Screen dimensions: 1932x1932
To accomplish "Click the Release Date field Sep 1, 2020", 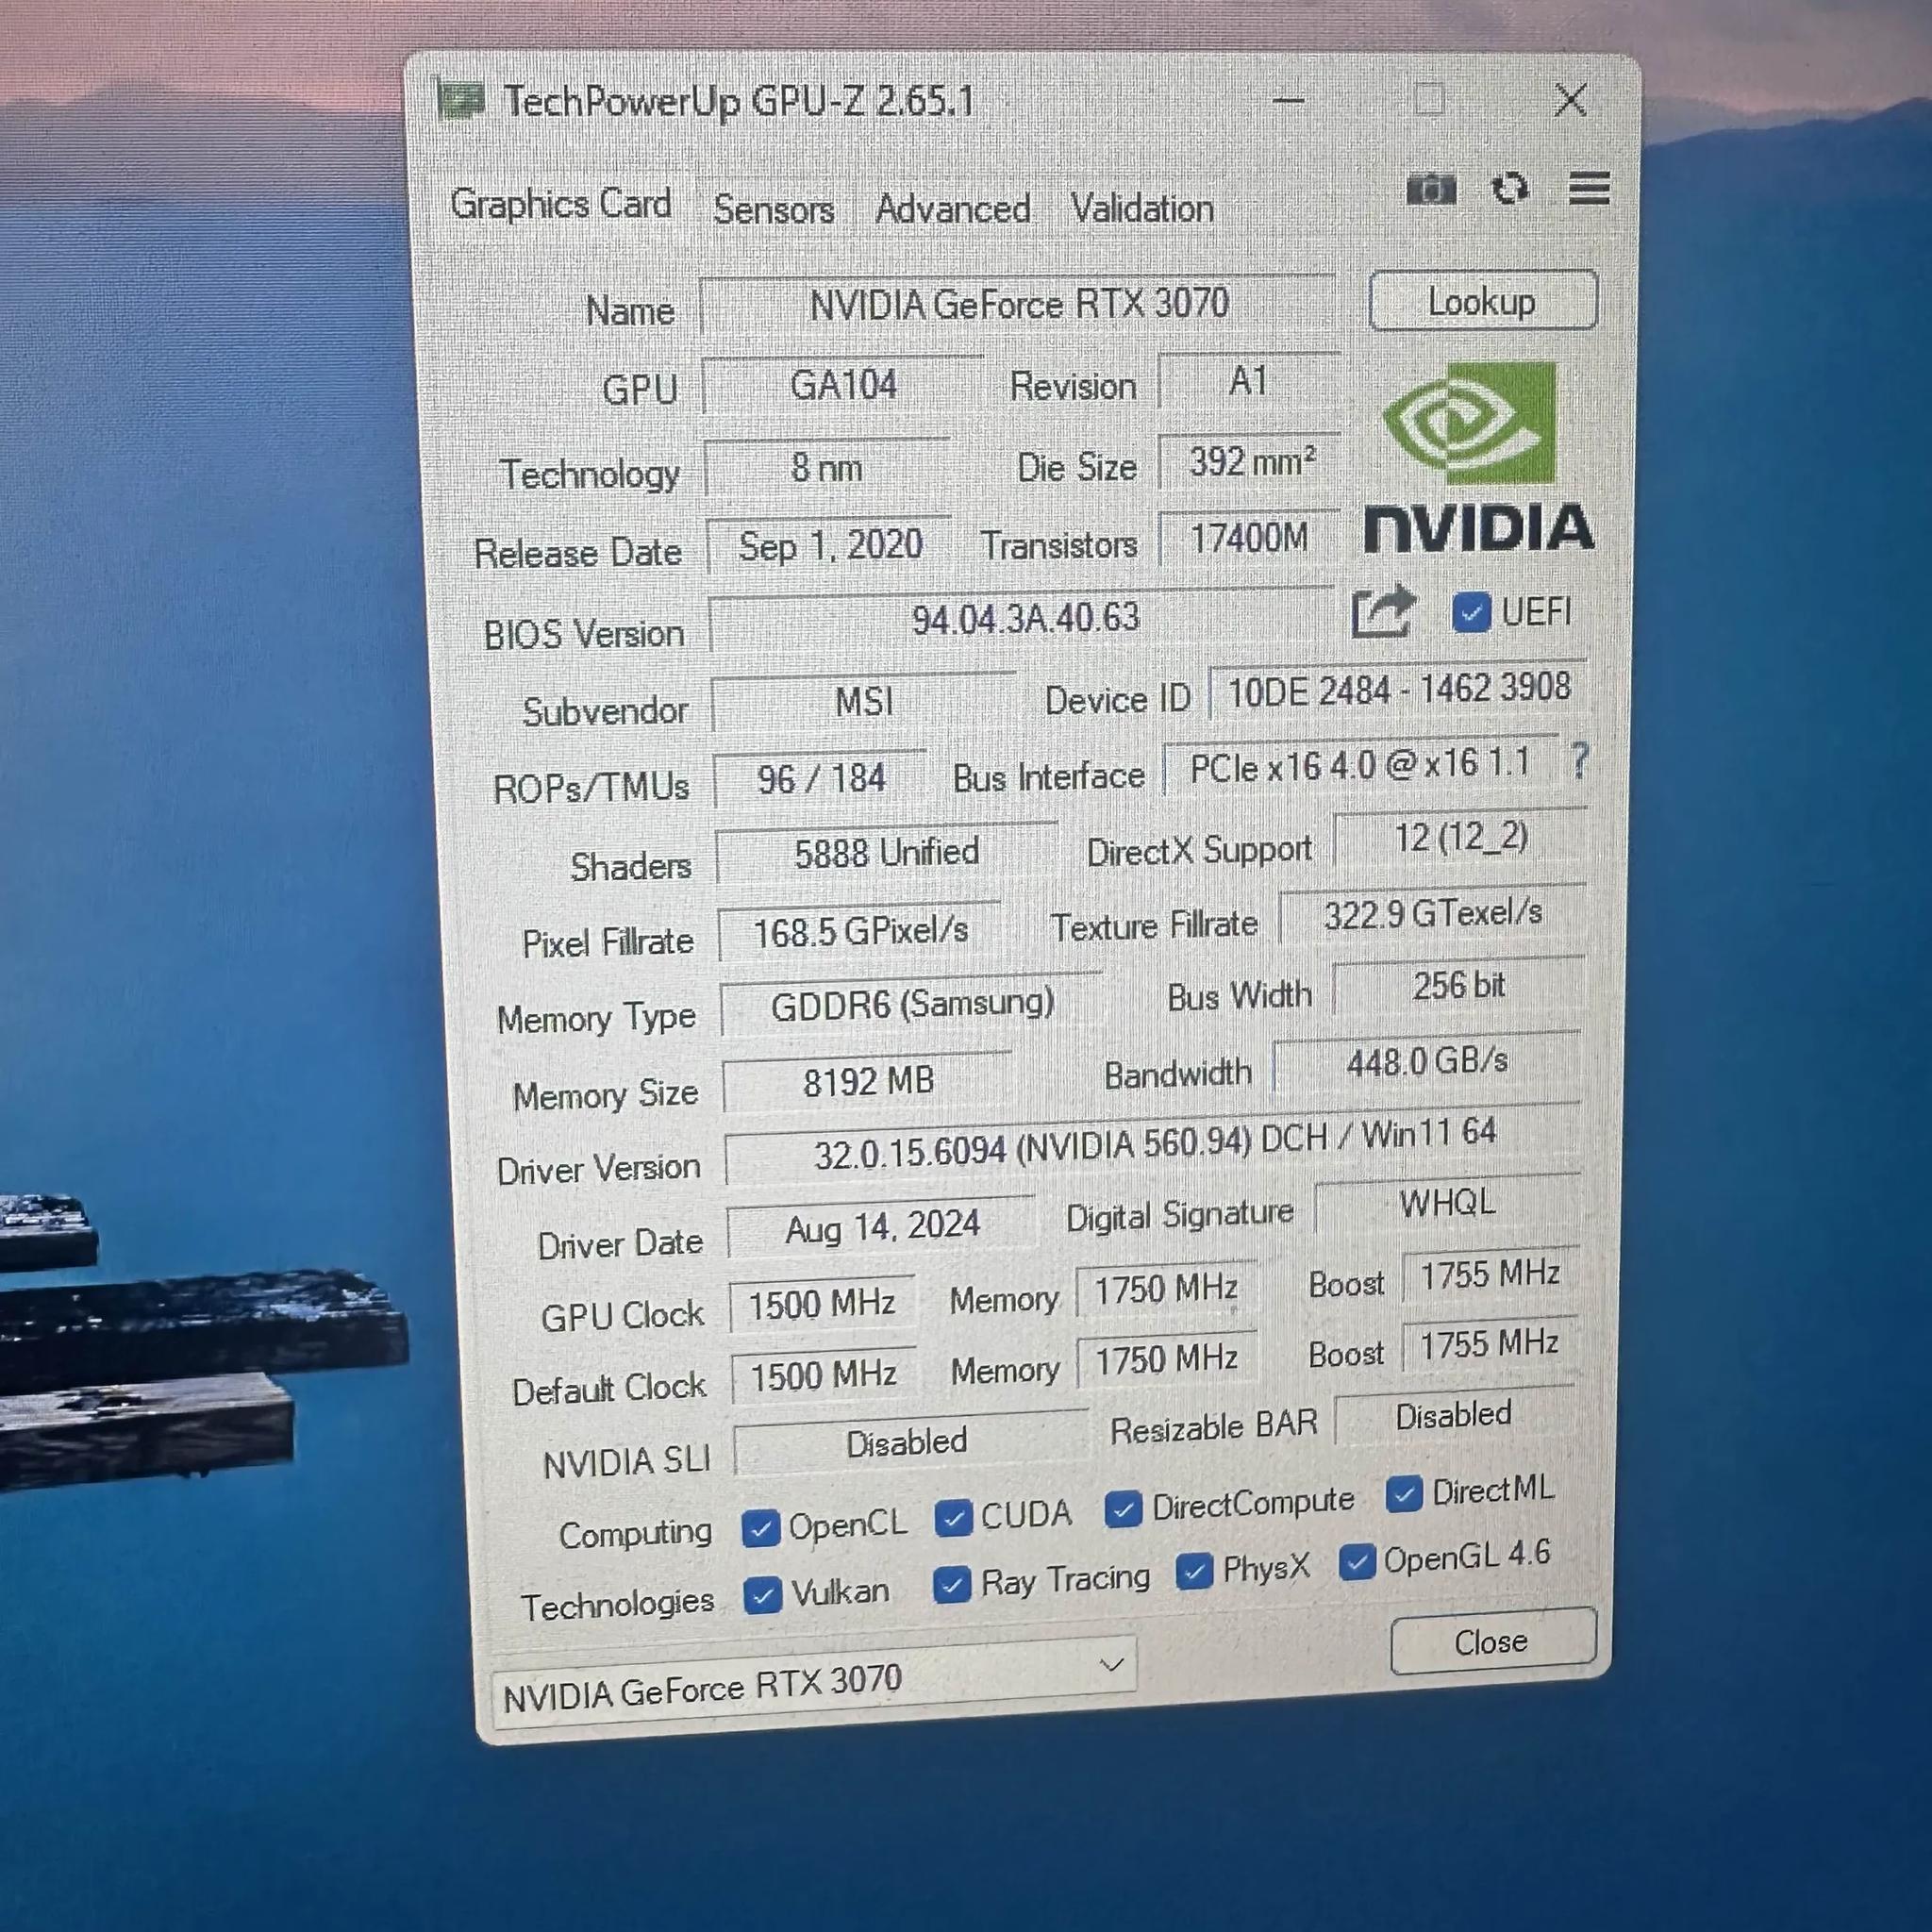I will tap(829, 546).
